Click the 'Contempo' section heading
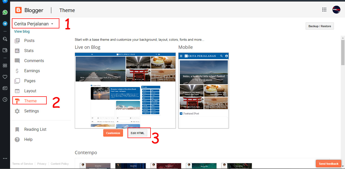This screenshot has height=169, width=345. click(x=86, y=153)
